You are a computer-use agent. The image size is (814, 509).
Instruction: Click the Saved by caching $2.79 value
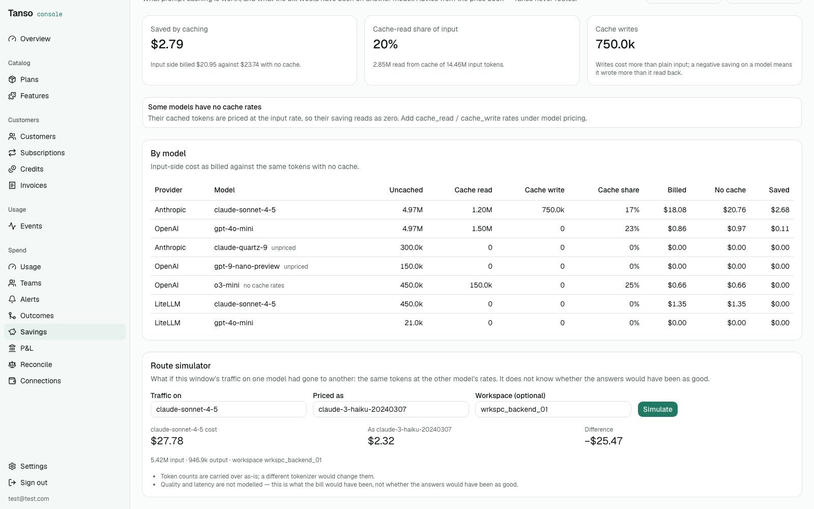[x=167, y=44]
